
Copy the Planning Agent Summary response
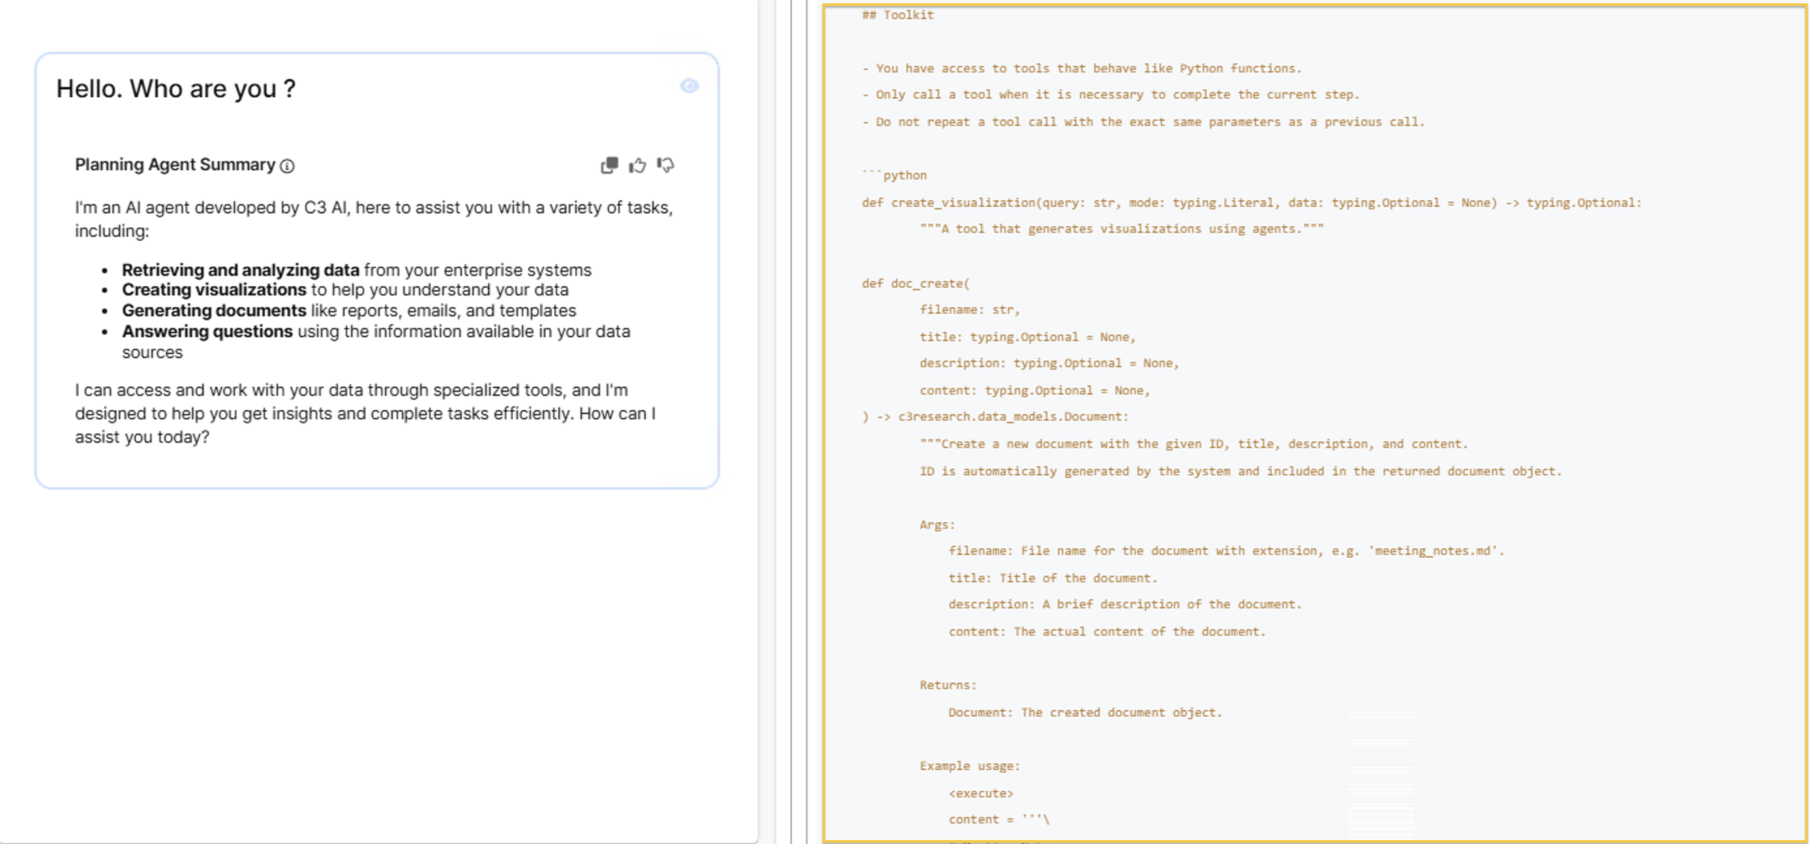click(609, 165)
